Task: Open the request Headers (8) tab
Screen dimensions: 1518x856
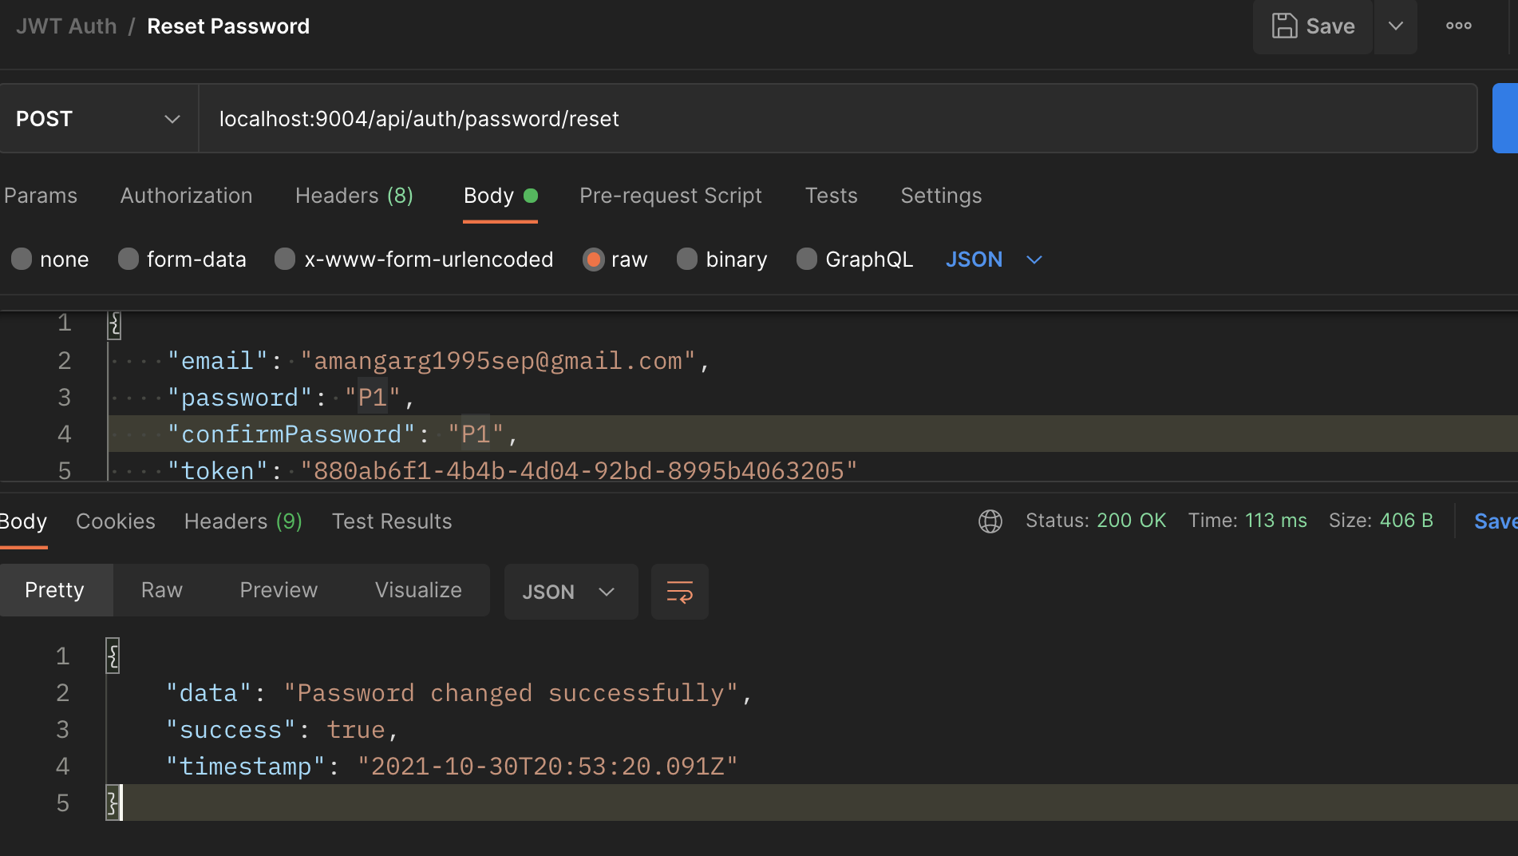Action: [x=354, y=196]
